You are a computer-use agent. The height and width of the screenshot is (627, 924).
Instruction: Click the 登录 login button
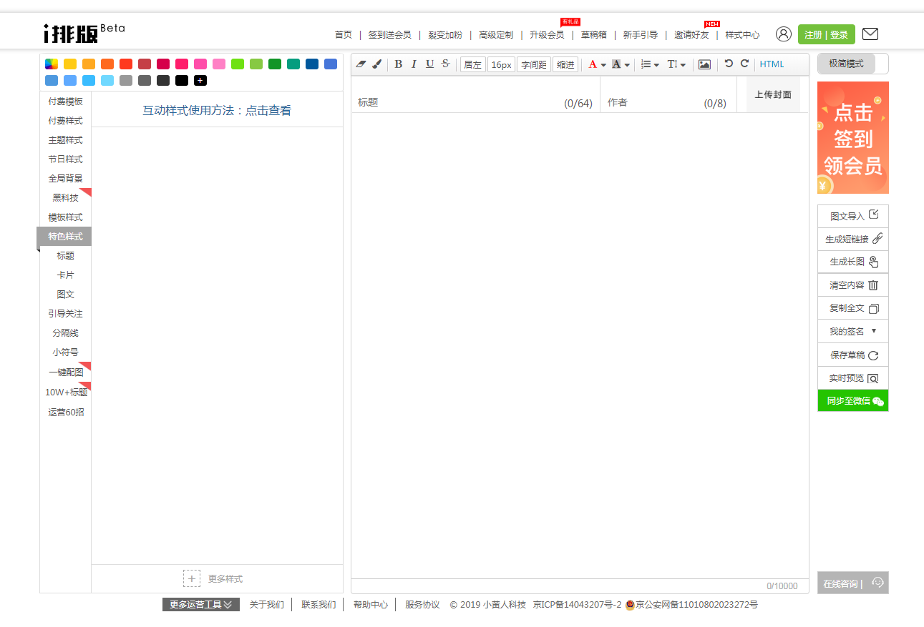coord(839,34)
